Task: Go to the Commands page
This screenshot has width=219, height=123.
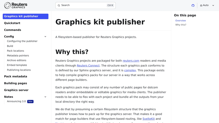Action: tap(13, 30)
